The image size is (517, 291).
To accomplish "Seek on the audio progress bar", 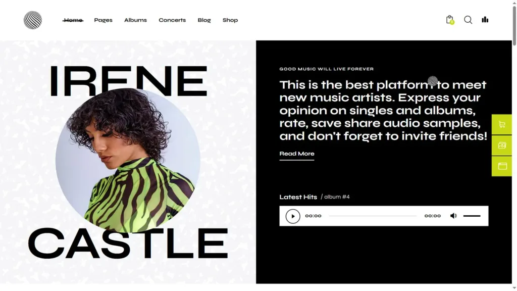I will pos(373,216).
